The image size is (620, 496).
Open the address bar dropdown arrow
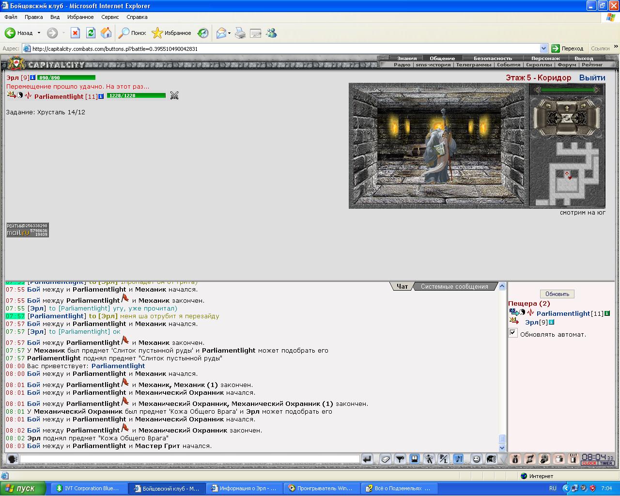coord(543,48)
